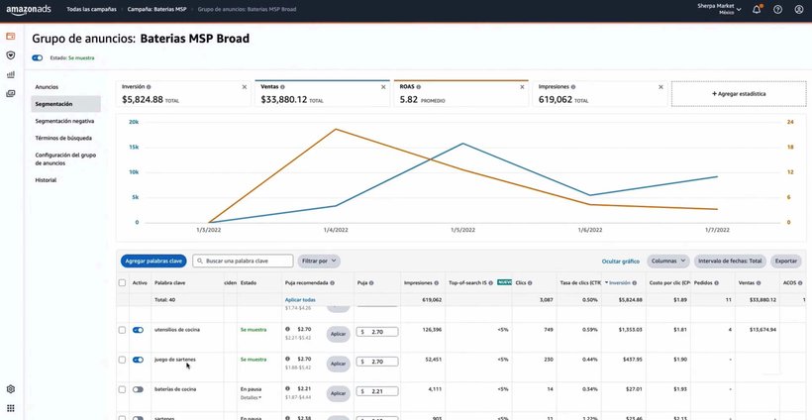Click info icon beside Puja column header

(371, 283)
